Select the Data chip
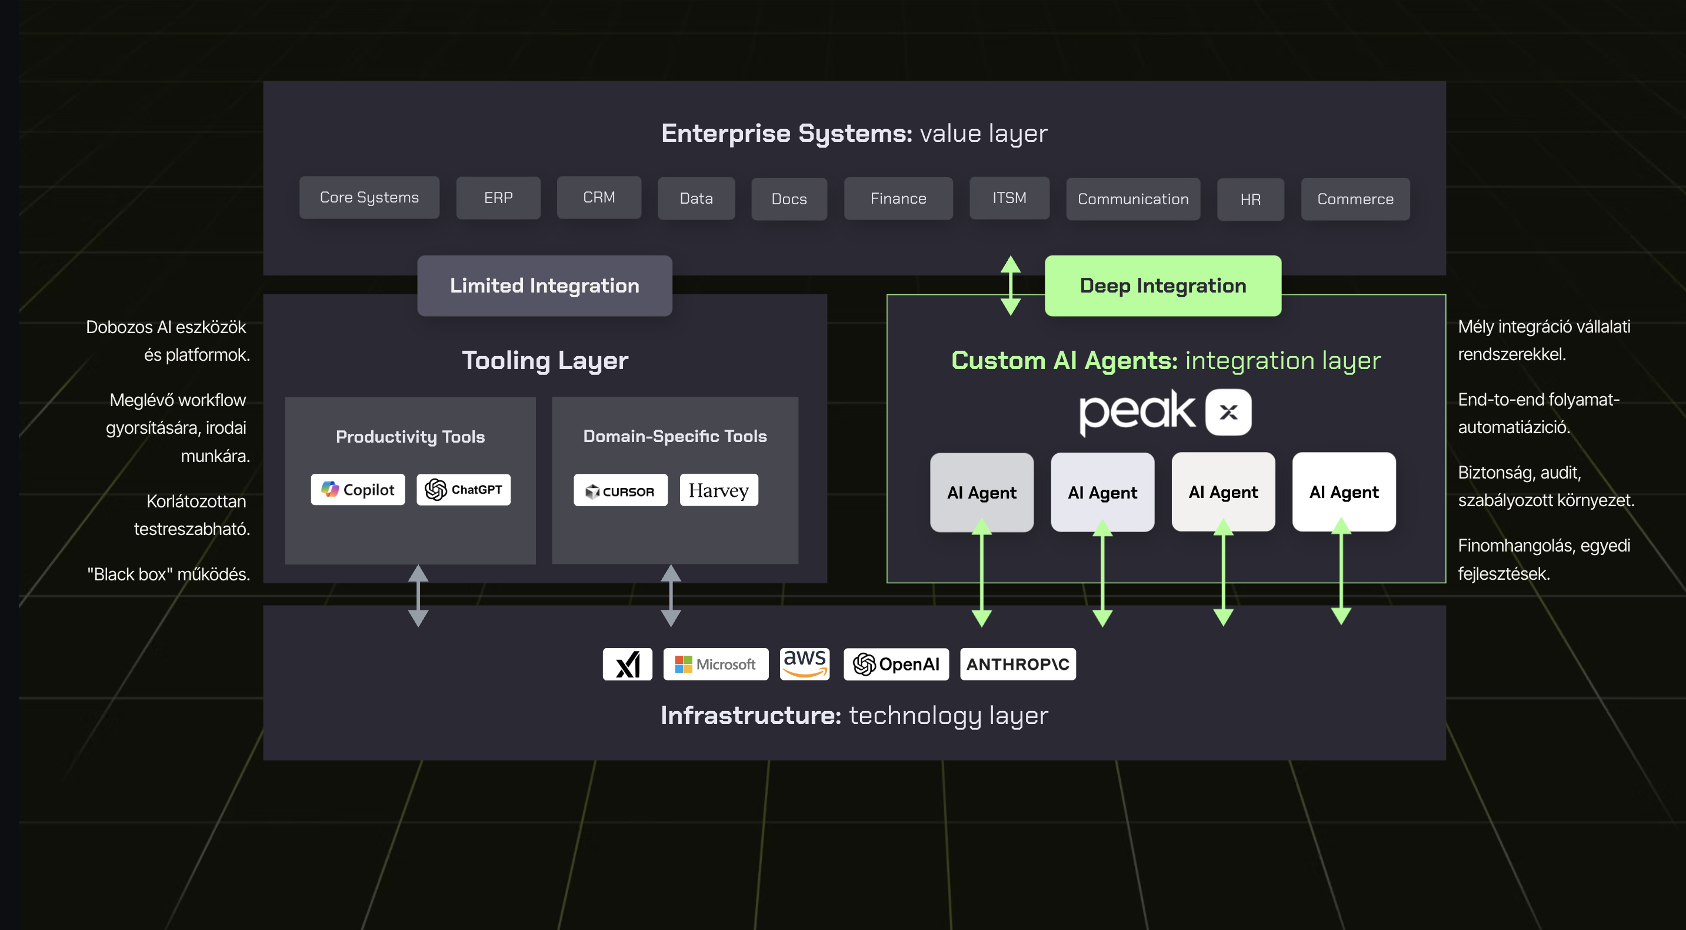 (x=697, y=198)
